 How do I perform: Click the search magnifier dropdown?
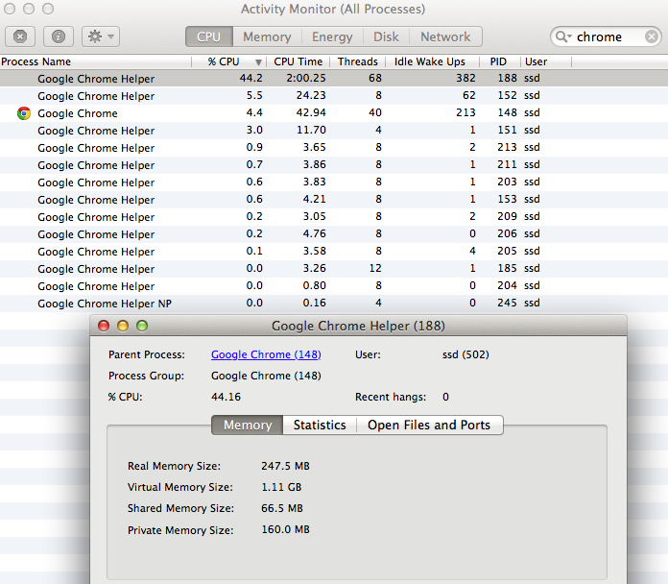point(563,36)
